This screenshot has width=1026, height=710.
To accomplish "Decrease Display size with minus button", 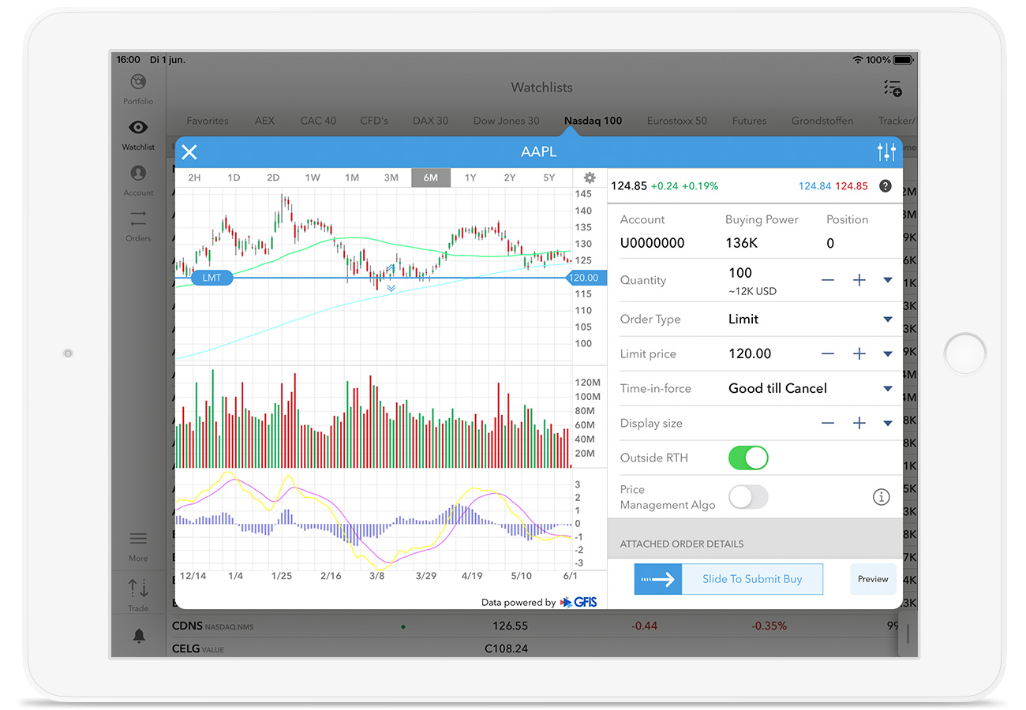I will 828,424.
